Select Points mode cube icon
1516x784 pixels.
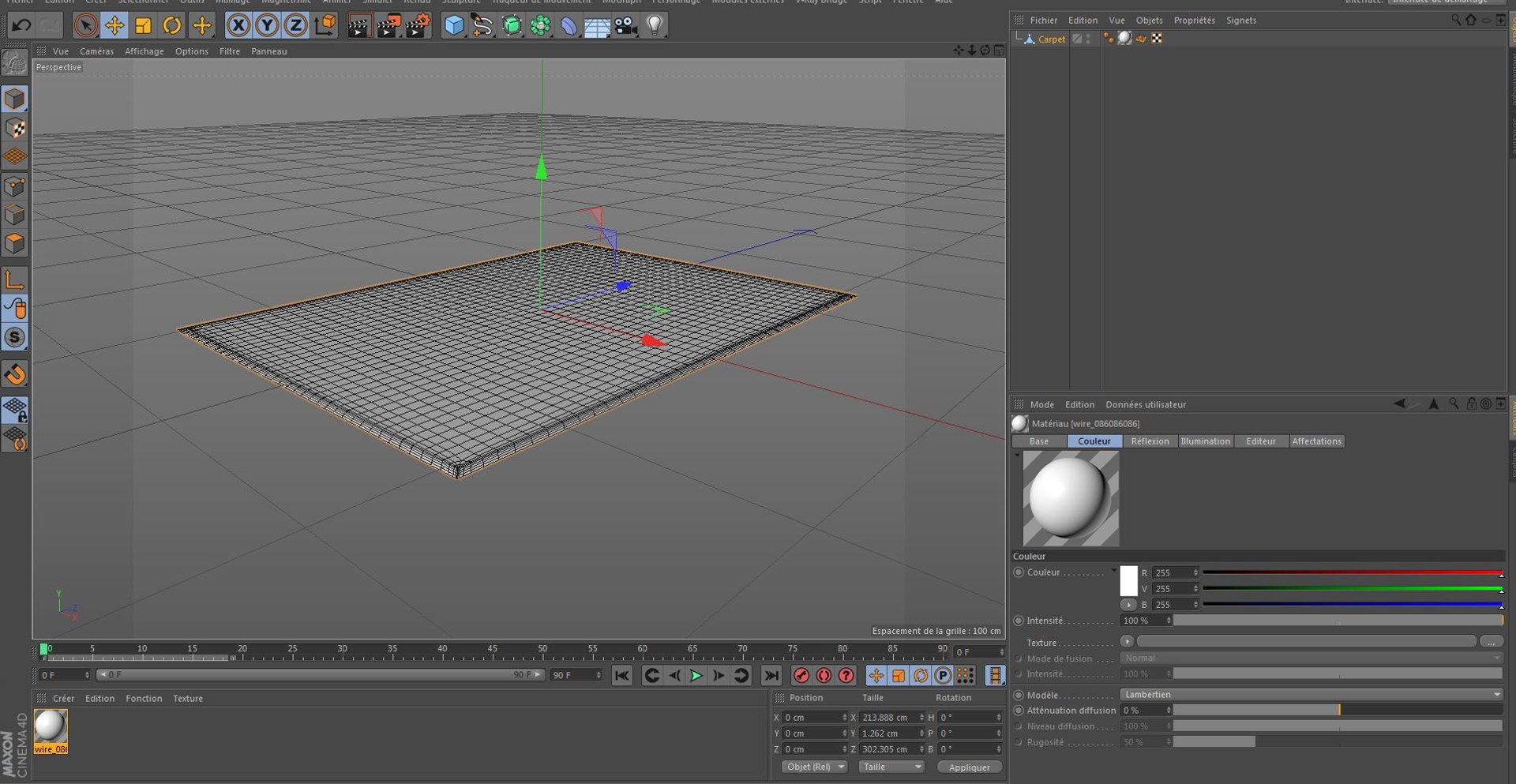[15, 186]
